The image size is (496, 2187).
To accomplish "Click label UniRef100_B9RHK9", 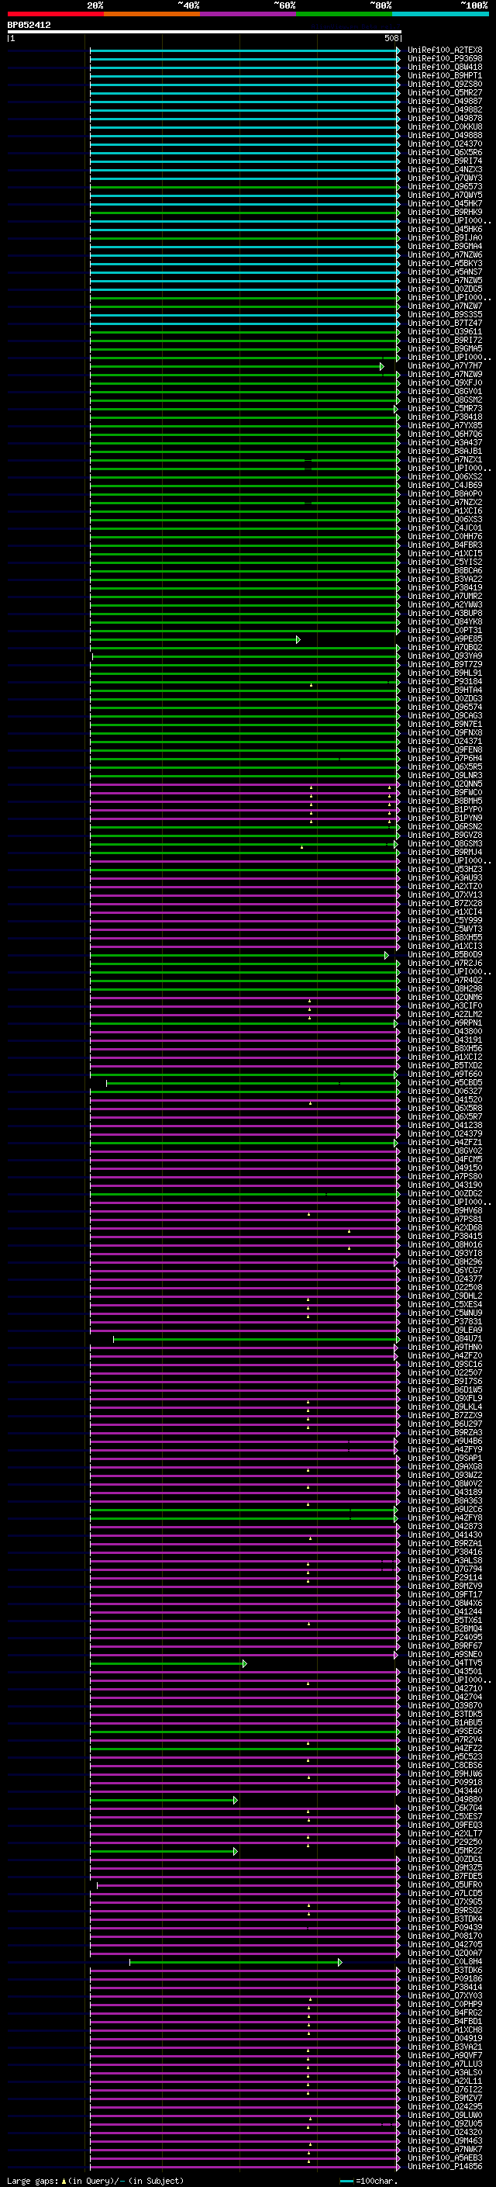I will coord(444,213).
